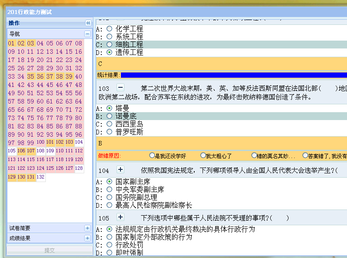
Task: Jump to question 03 in navigation
Action: point(31,43)
